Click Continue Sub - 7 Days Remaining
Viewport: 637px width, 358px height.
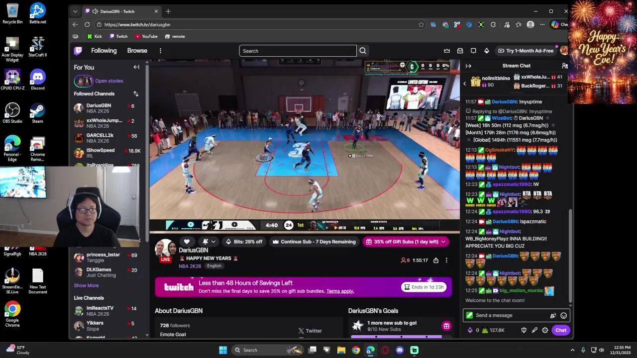(314, 242)
